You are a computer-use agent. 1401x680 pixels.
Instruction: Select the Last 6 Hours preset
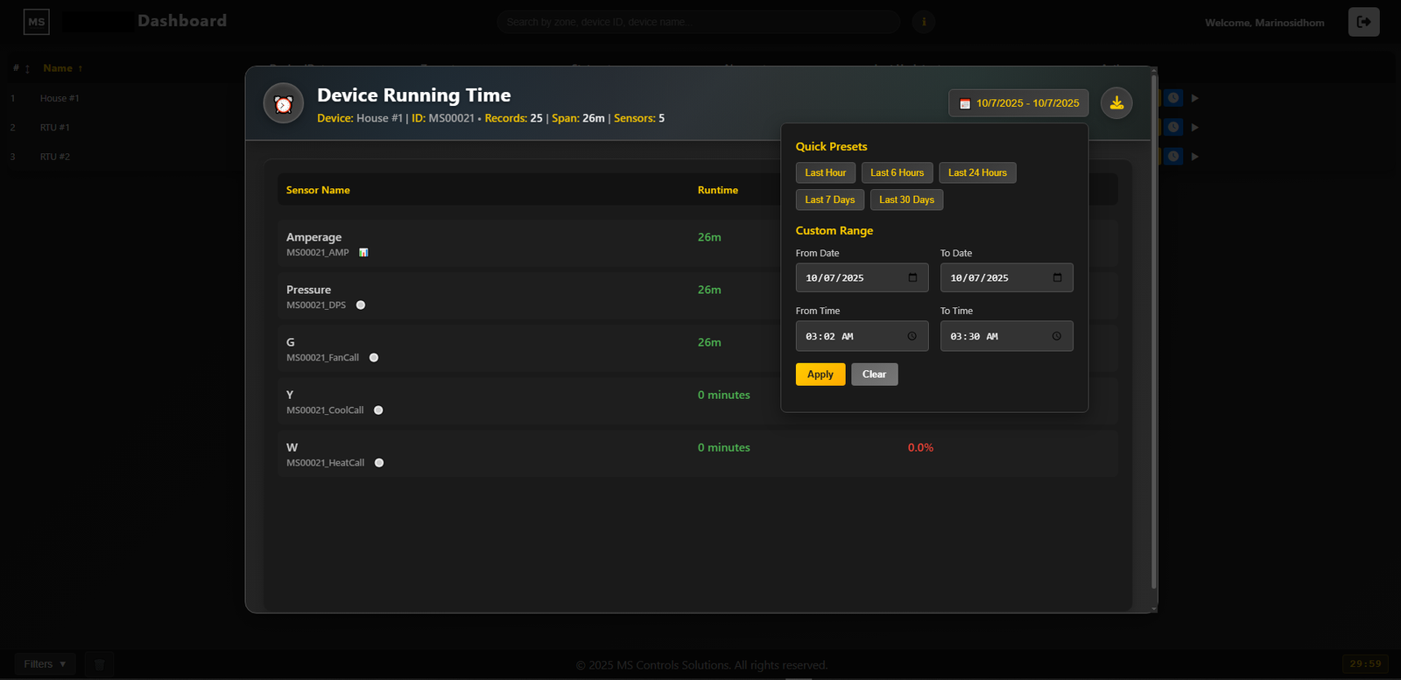click(x=897, y=173)
